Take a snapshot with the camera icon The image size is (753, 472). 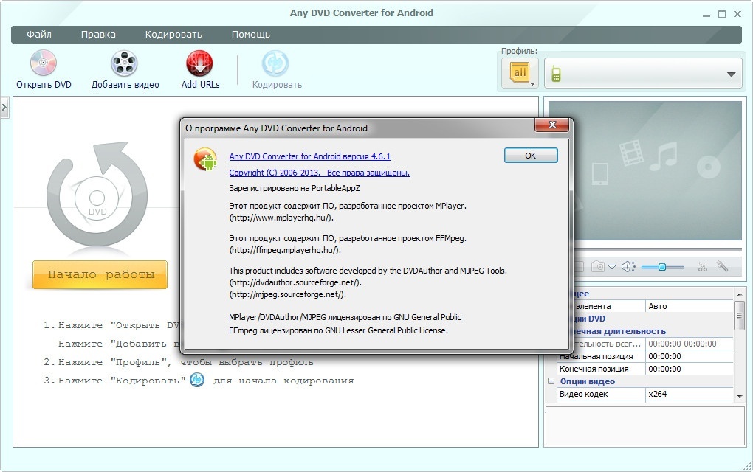point(598,266)
